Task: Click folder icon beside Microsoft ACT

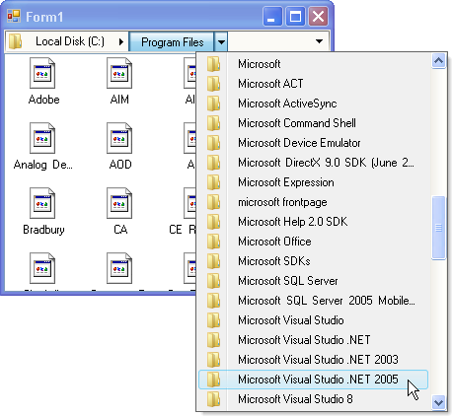Action: point(214,84)
